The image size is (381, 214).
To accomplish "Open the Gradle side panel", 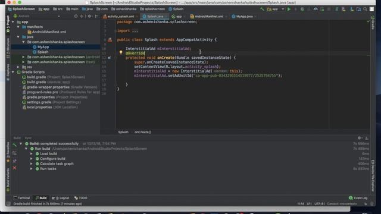I will [x=373, y=23].
